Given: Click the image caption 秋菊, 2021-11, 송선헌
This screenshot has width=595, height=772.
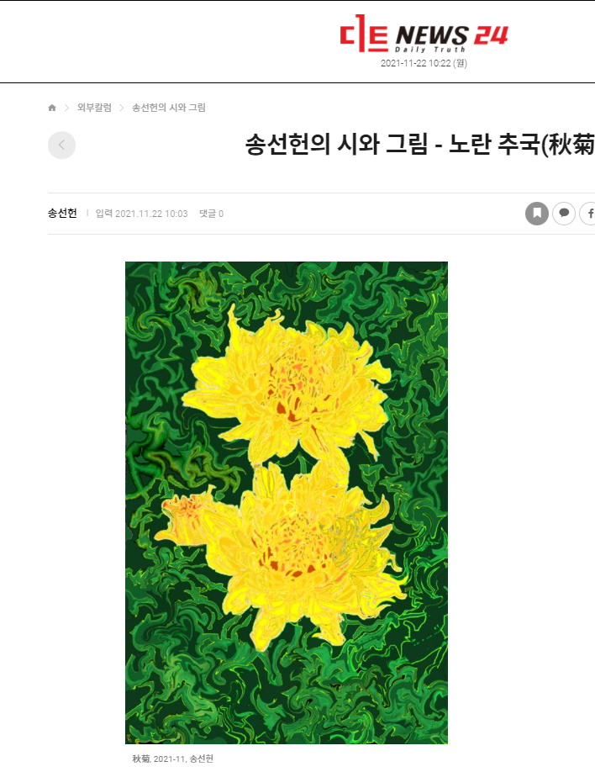Looking at the screenshot, I should pos(173,759).
